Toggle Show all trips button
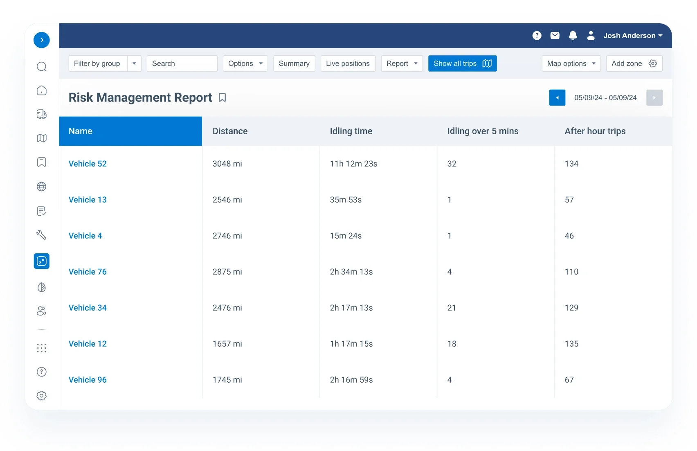 [462, 63]
